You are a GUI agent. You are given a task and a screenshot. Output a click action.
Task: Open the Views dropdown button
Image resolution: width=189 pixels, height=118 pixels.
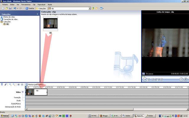pyautogui.click(x=102, y=9)
